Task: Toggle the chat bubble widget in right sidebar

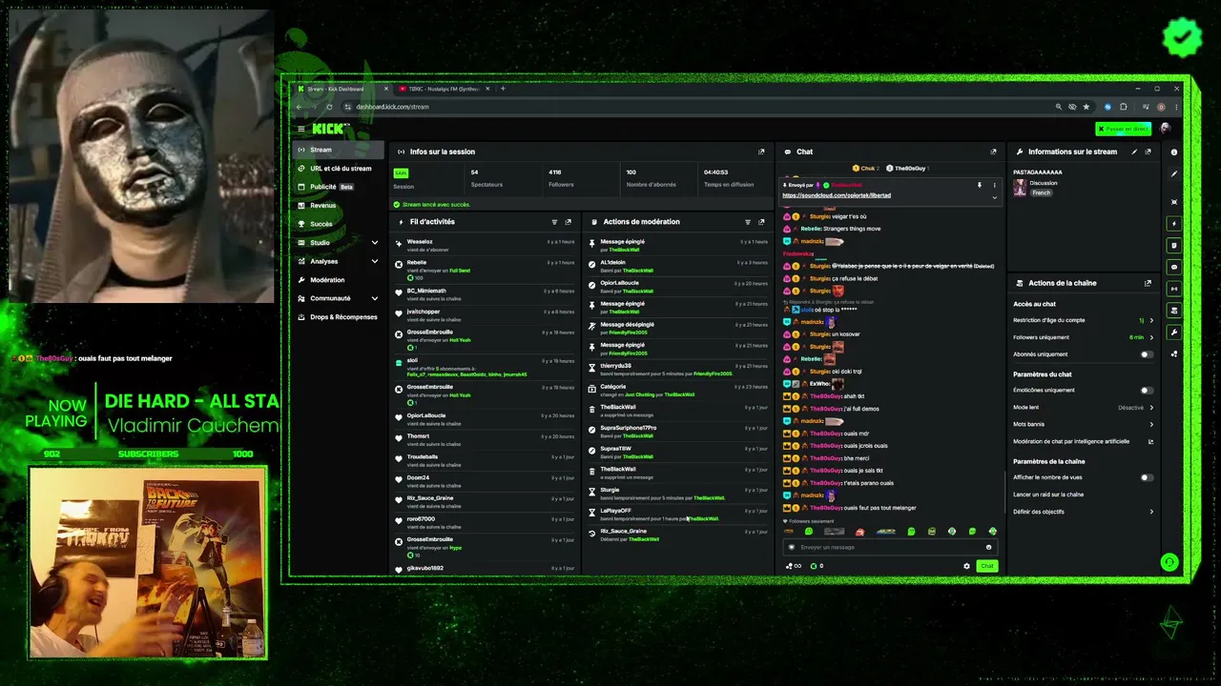Action: (x=1174, y=267)
